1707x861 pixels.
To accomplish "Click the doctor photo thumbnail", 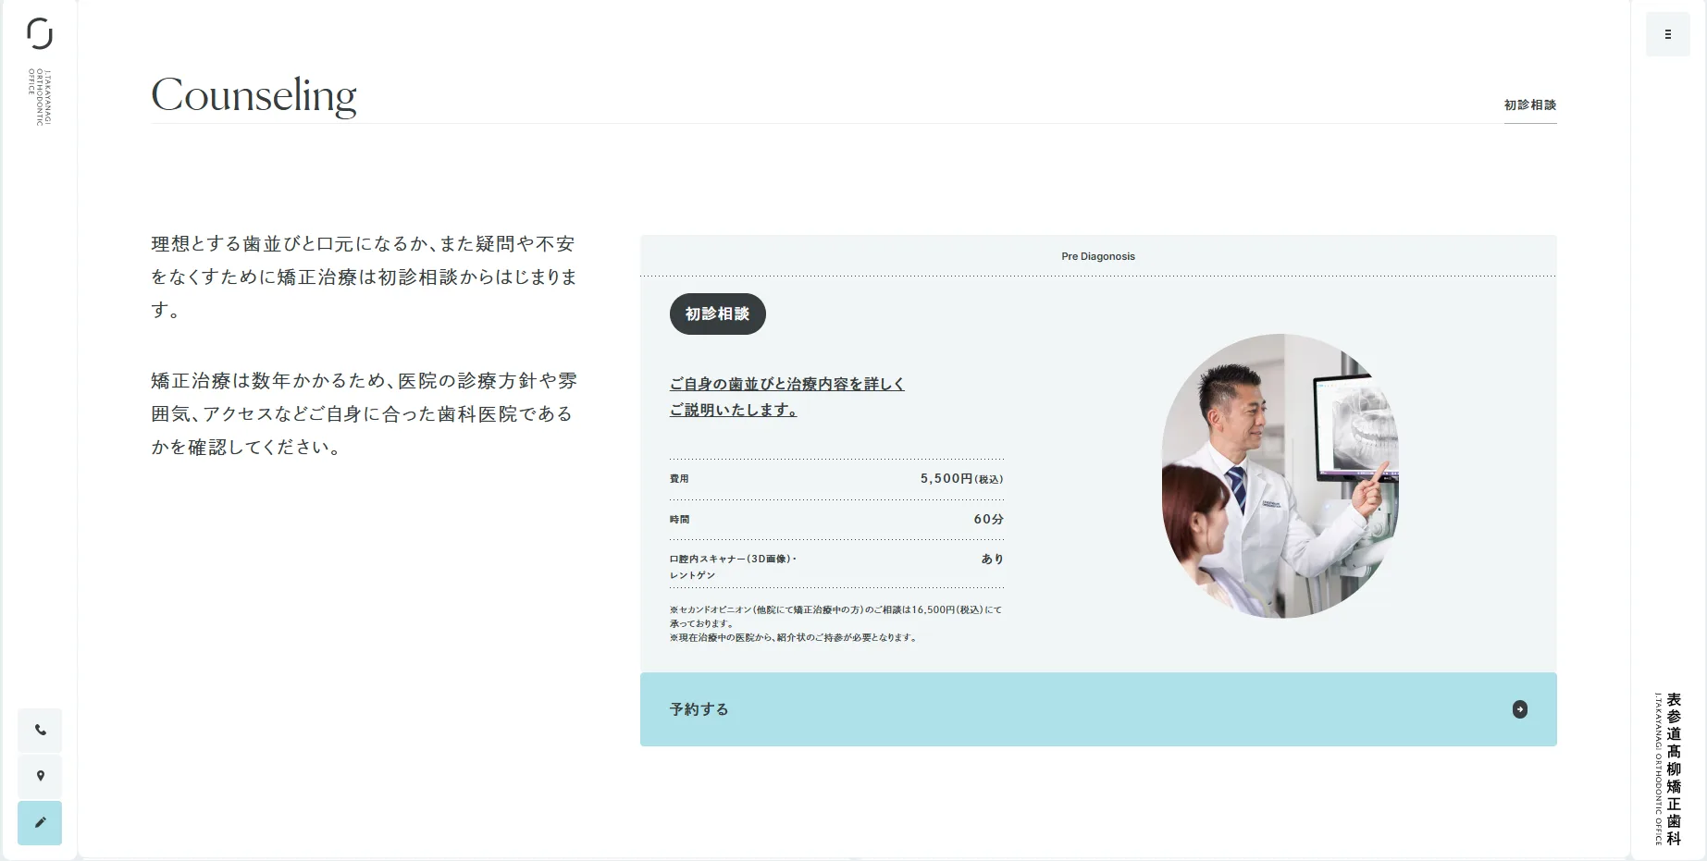I will point(1280,476).
